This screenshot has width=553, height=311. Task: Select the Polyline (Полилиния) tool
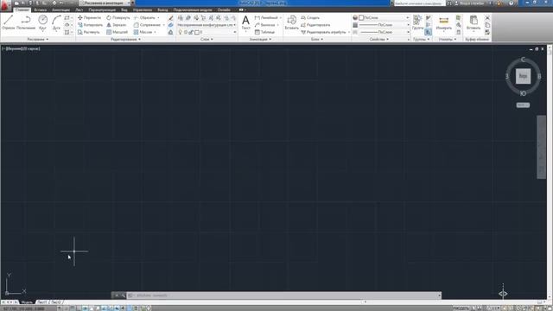[x=26, y=22]
